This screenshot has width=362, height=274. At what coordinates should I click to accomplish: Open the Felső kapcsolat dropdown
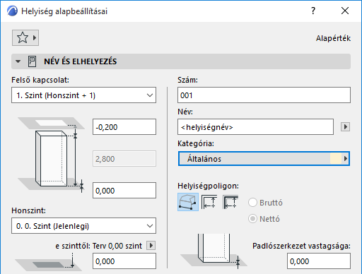(x=83, y=95)
